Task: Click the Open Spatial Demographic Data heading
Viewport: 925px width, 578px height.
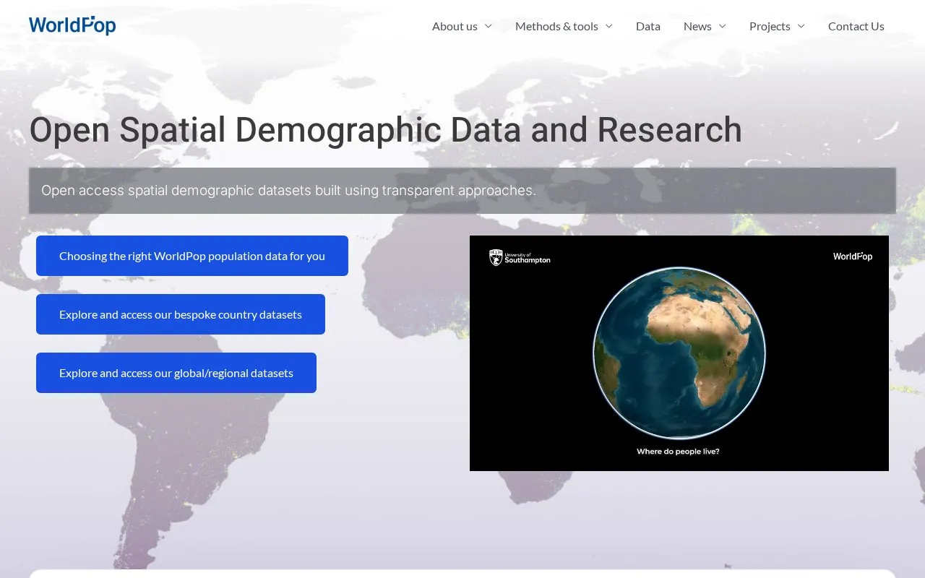Action: [386, 130]
